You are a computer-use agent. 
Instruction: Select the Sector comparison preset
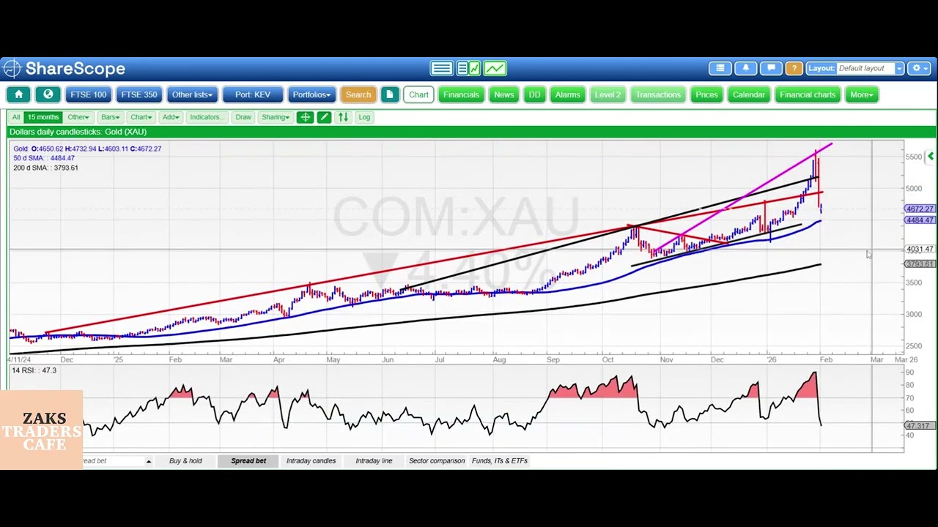click(x=437, y=461)
